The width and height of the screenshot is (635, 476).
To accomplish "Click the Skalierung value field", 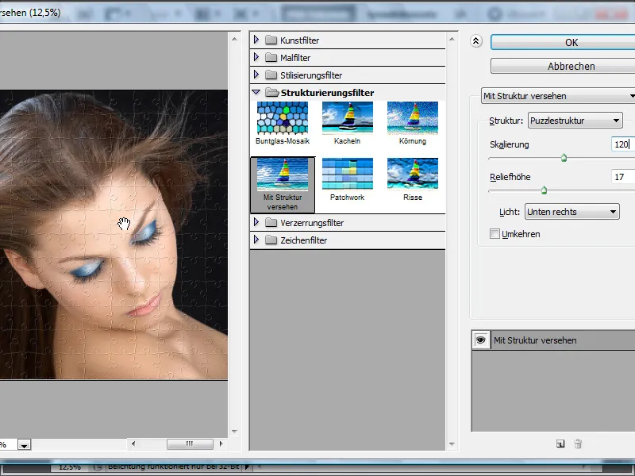I will point(623,144).
